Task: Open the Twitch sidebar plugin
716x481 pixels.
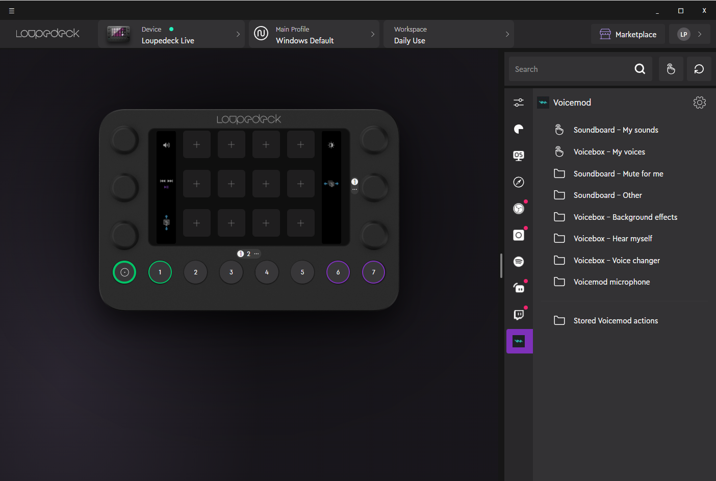Action: 519,315
